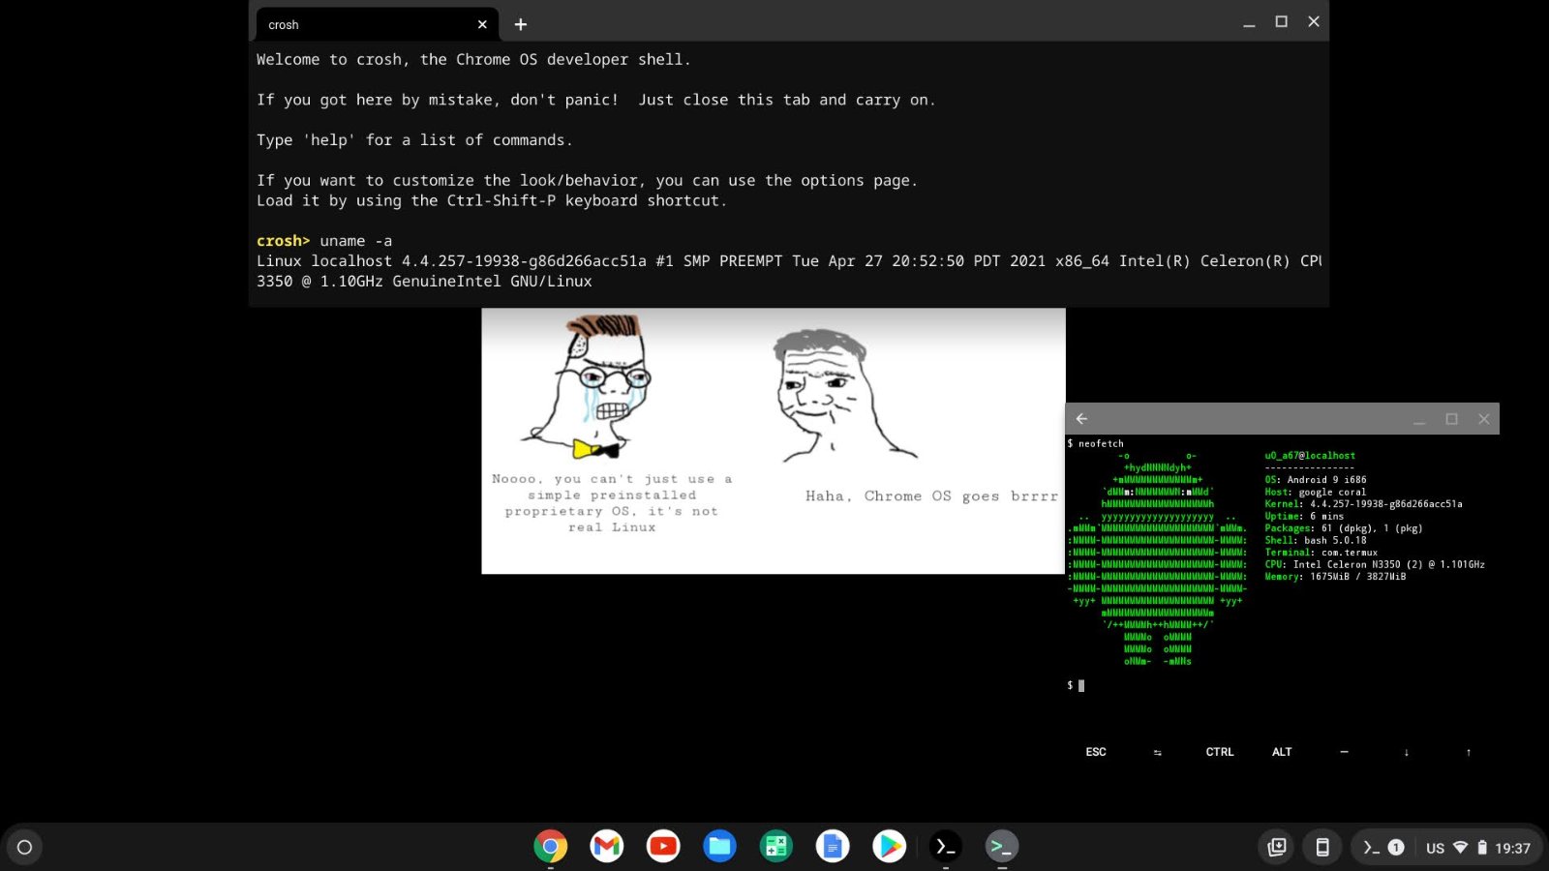Screen dimensions: 1549x871
Task: Click 'Haha, Chrome OS goes brrrr' caption
Action: point(931,496)
